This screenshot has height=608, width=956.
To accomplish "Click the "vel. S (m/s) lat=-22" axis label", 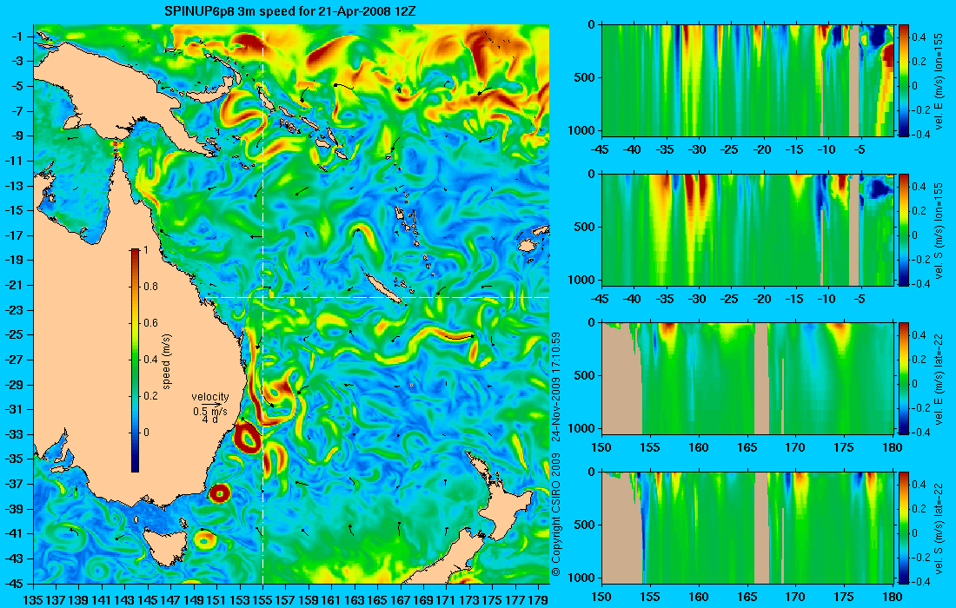I will 939,528.
